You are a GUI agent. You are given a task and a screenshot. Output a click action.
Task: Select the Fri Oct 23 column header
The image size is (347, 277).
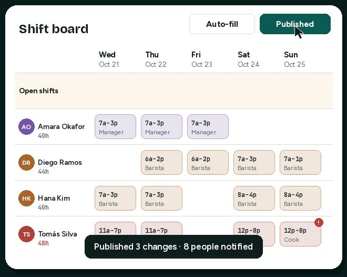[202, 60]
